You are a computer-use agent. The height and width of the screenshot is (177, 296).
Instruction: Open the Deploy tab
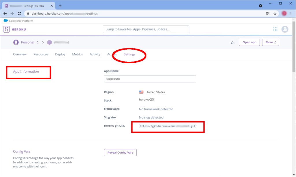click(x=60, y=54)
